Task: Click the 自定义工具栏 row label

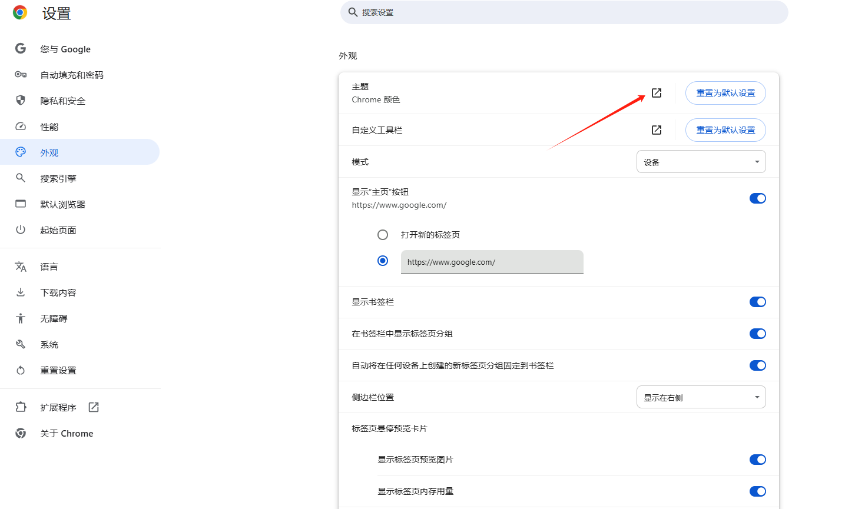Action: coord(377,130)
